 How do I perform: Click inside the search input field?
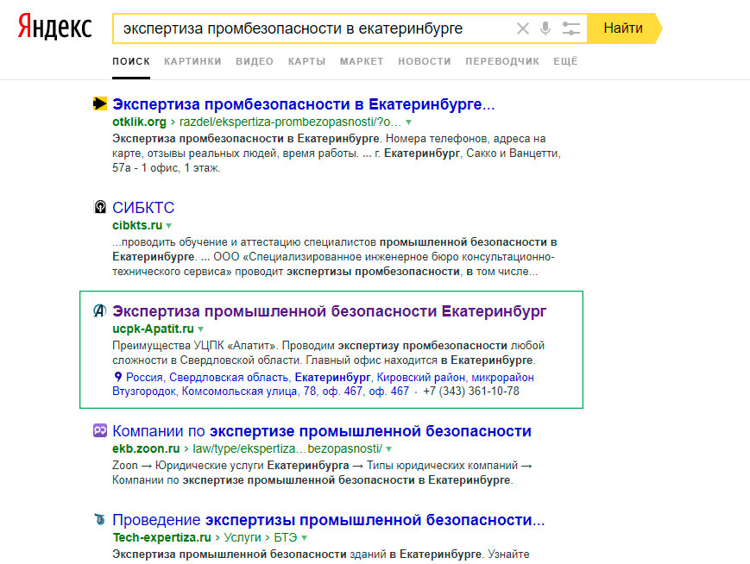pos(311,28)
